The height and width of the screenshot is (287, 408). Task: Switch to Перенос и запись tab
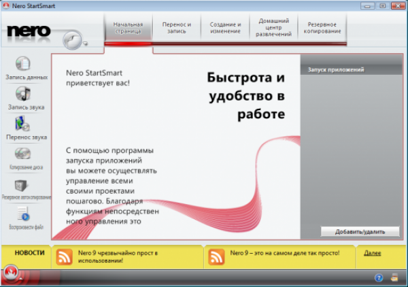[177, 28]
